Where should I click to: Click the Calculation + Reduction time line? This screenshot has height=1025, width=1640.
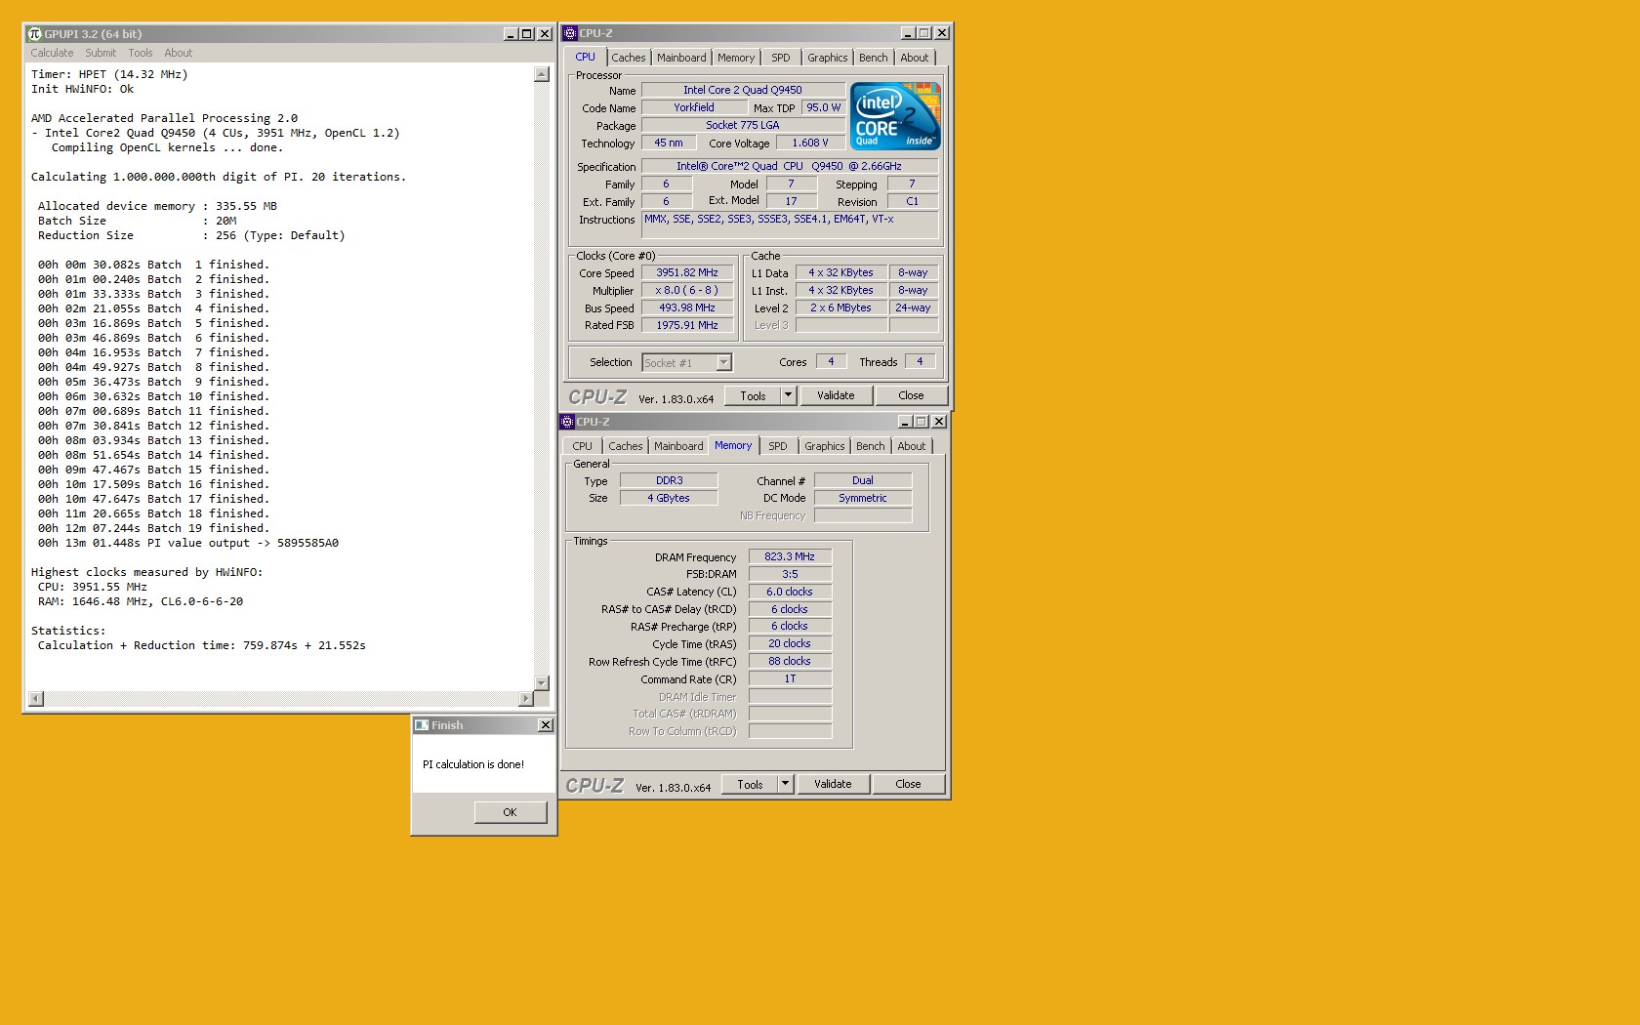tap(202, 645)
